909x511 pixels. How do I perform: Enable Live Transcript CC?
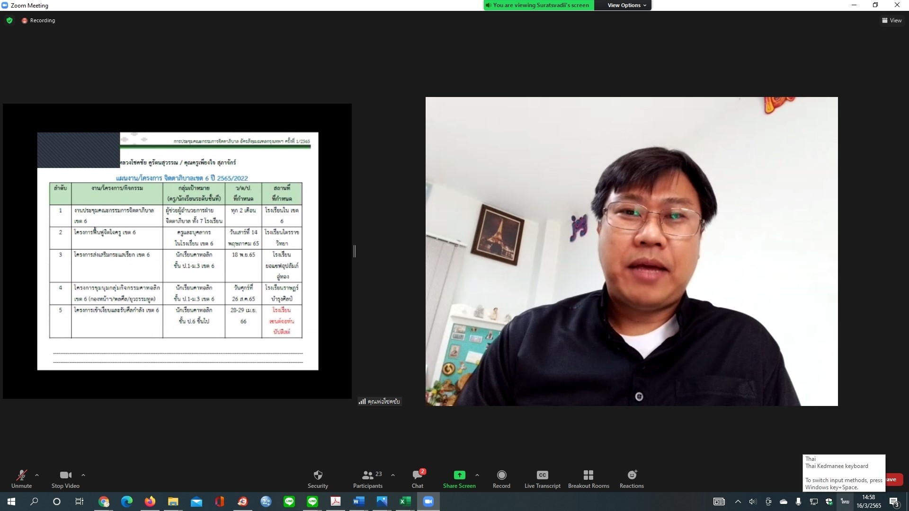pyautogui.click(x=543, y=479)
